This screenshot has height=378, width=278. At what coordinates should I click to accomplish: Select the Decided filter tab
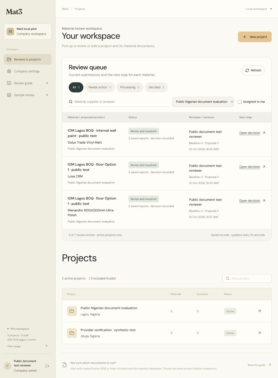tap(156, 87)
